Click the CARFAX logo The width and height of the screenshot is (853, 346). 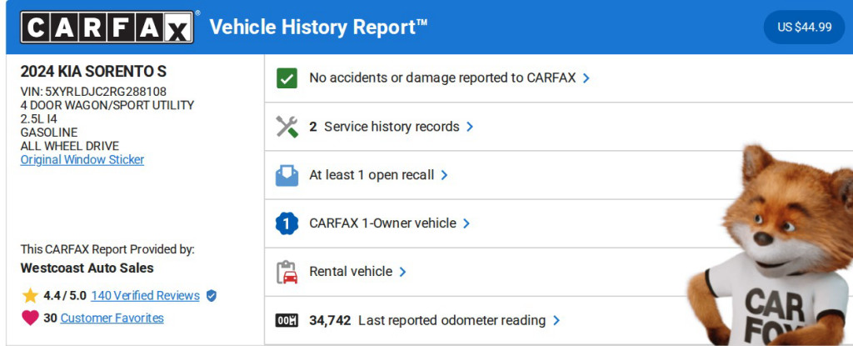[x=107, y=28]
